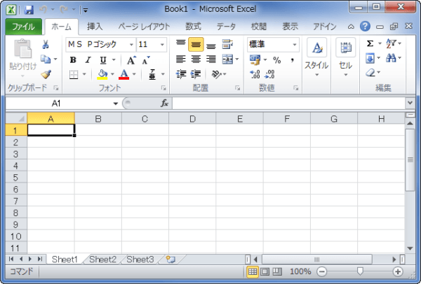Align text left

(x=181, y=59)
